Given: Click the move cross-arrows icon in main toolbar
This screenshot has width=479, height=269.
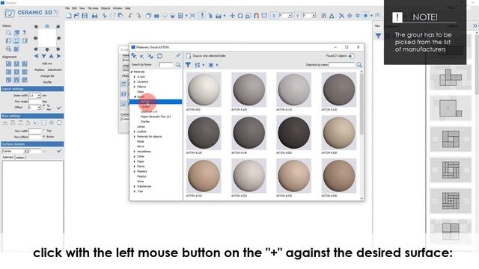Looking at the screenshot, I should (232, 16).
